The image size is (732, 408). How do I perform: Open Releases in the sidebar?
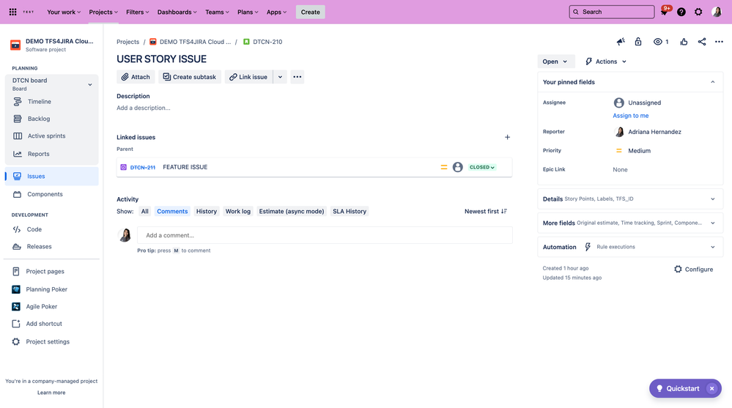pyautogui.click(x=40, y=247)
